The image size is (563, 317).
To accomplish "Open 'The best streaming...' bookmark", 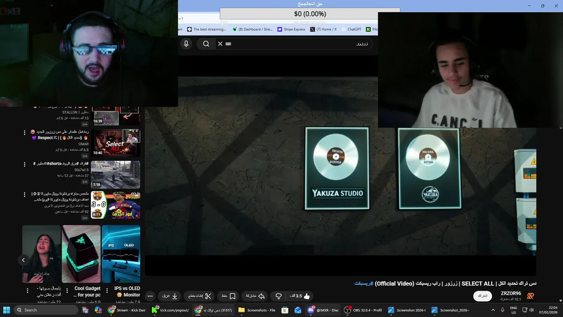I will click(206, 29).
